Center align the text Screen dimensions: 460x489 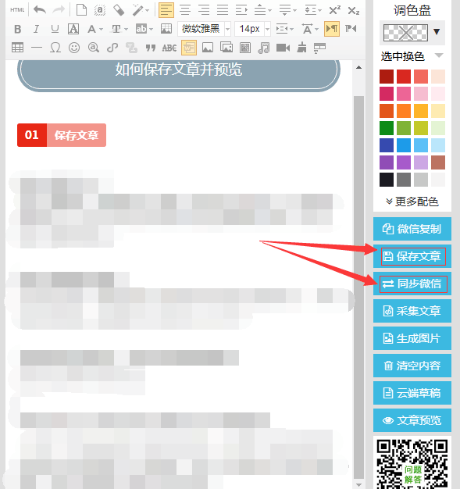(x=185, y=10)
